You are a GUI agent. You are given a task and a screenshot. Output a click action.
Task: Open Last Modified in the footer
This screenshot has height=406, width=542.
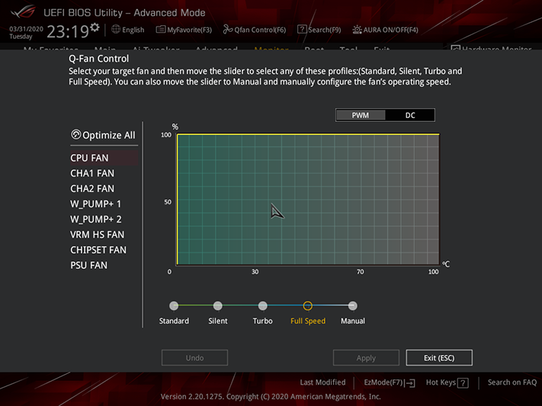point(322,382)
